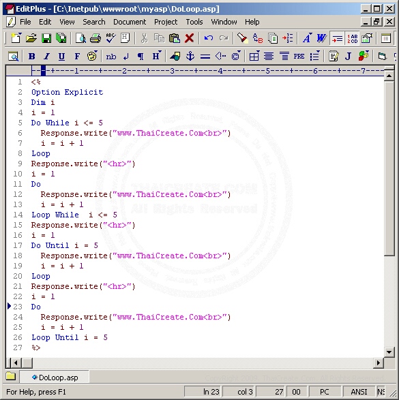Toggle line numbers display icon
Viewport: 399px width, 400px height.
(352, 39)
